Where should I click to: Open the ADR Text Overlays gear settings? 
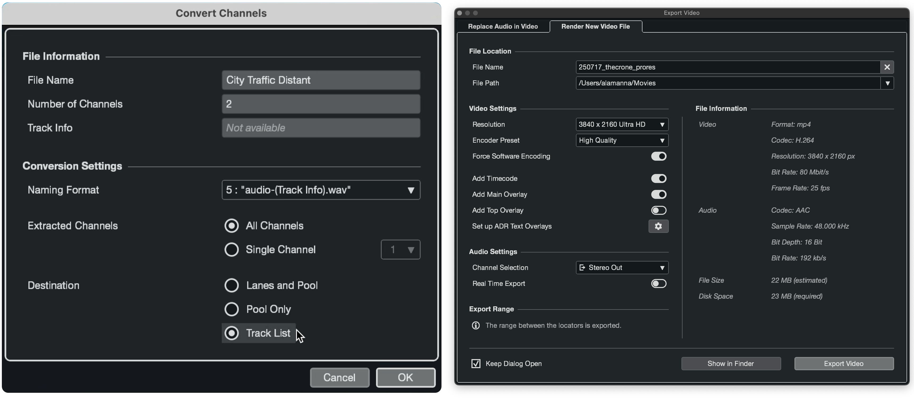pyautogui.click(x=658, y=226)
